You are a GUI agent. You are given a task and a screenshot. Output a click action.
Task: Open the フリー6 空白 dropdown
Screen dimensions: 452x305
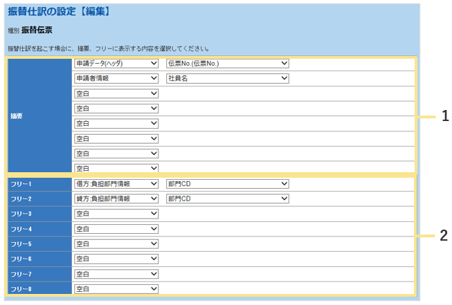click(116, 259)
